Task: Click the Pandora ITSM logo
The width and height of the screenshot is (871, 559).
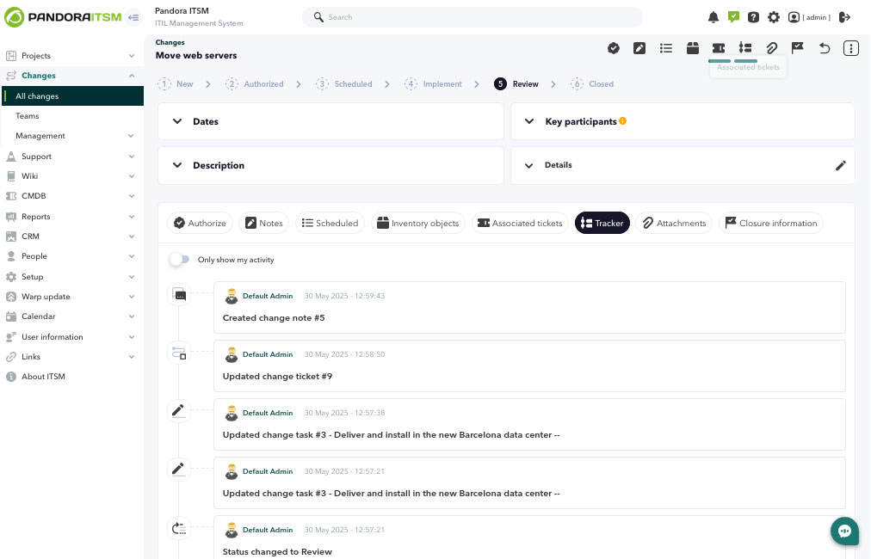Action: 63,17
